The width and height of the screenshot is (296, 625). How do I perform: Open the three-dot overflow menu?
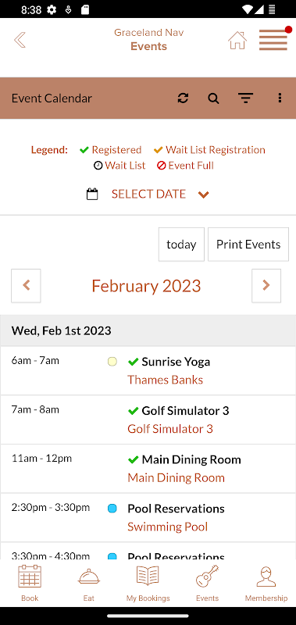(280, 98)
